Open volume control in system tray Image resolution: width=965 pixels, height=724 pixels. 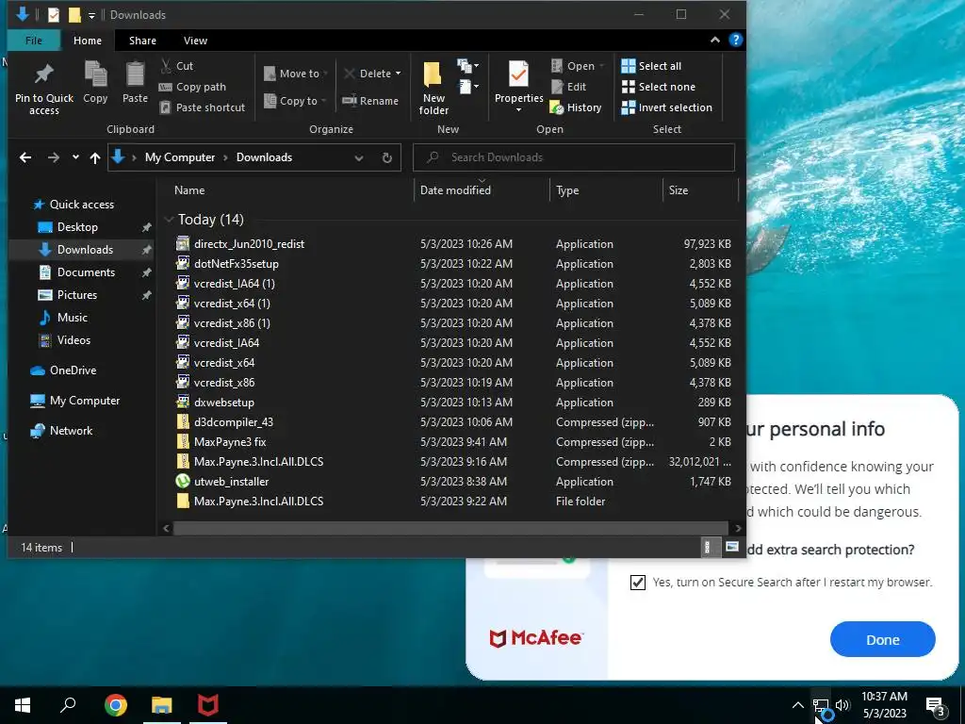pos(842,705)
